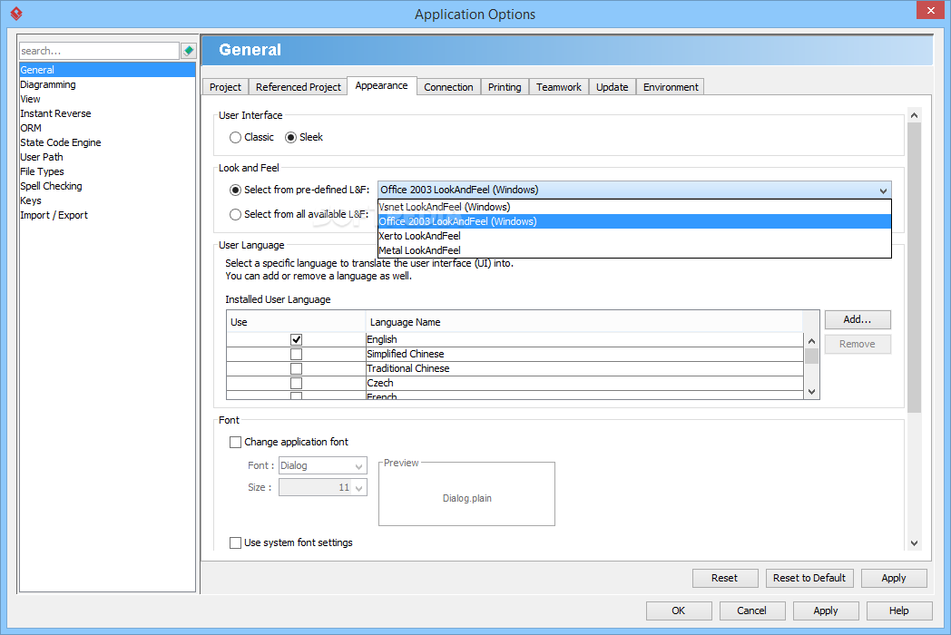Switch to the Teamwork tab
The width and height of the screenshot is (951, 635).
point(559,87)
